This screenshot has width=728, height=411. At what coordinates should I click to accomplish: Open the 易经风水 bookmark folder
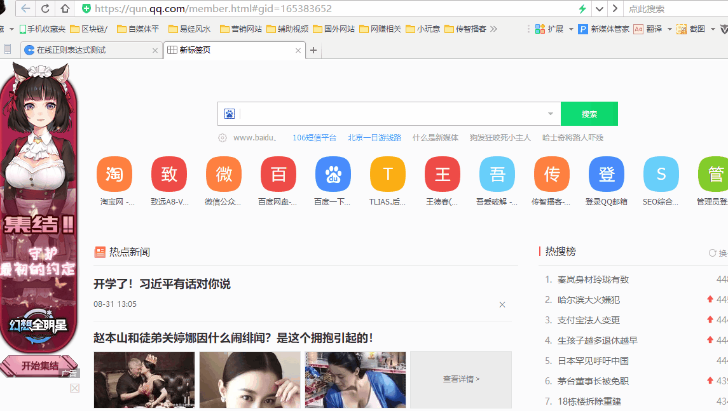point(189,29)
